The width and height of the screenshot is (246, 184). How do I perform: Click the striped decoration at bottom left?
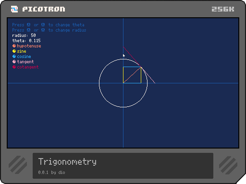18,165
